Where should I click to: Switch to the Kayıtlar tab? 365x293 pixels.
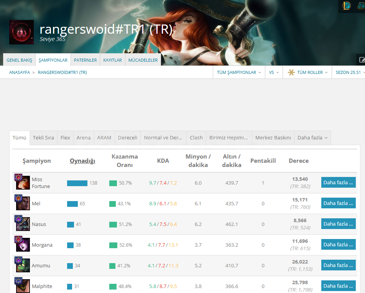click(113, 60)
